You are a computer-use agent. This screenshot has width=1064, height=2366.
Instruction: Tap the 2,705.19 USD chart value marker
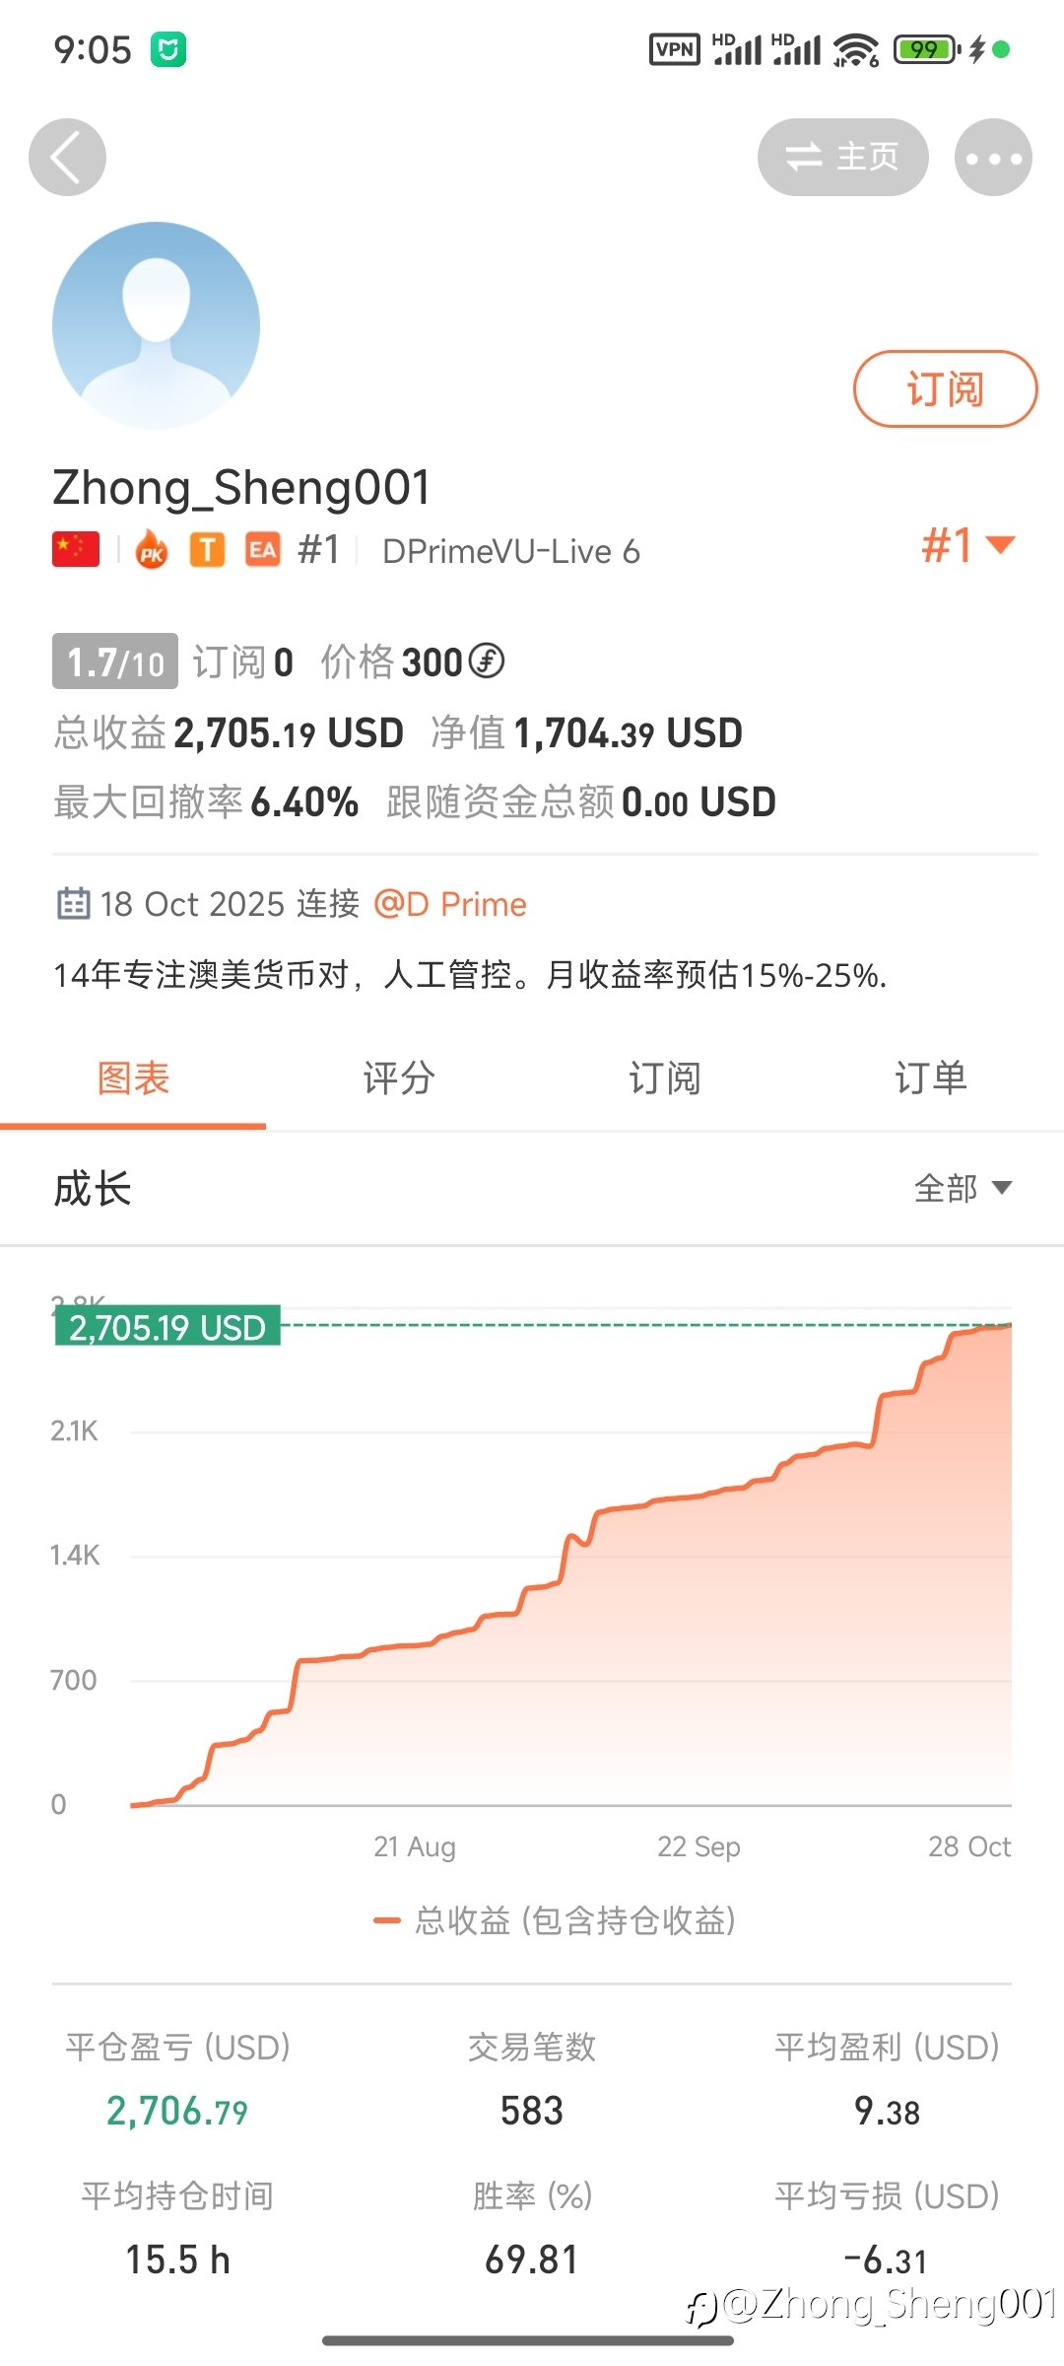(167, 1327)
